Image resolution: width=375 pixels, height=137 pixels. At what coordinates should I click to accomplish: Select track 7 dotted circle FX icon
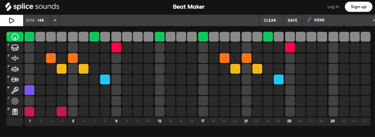(15, 101)
